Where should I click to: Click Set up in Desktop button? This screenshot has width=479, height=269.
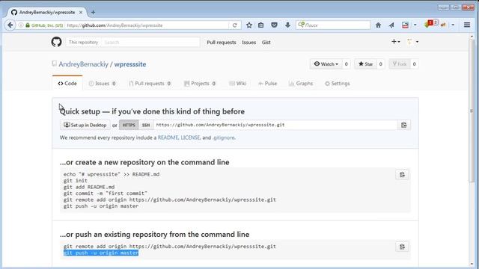(x=85, y=125)
